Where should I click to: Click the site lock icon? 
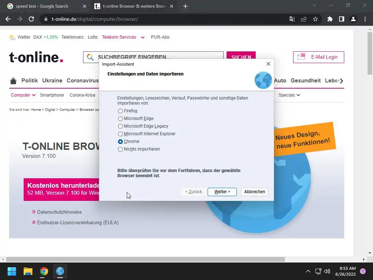(x=46, y=19)
